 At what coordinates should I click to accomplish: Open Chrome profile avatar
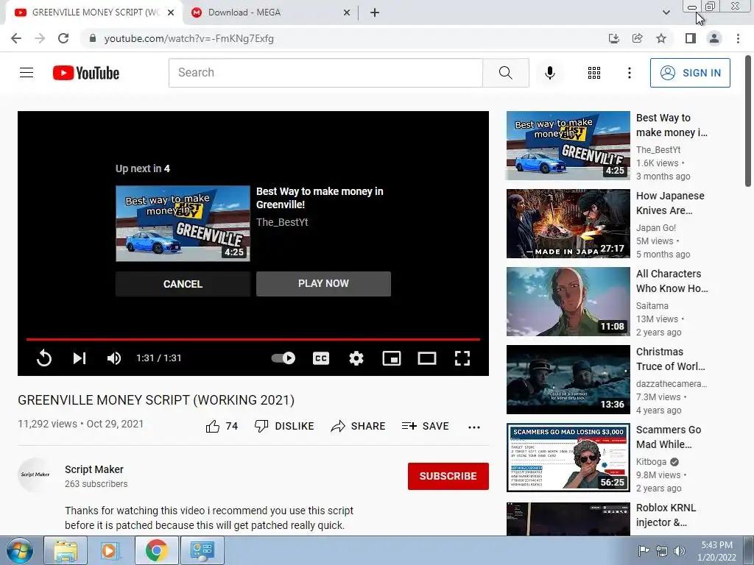coord(714,38)
